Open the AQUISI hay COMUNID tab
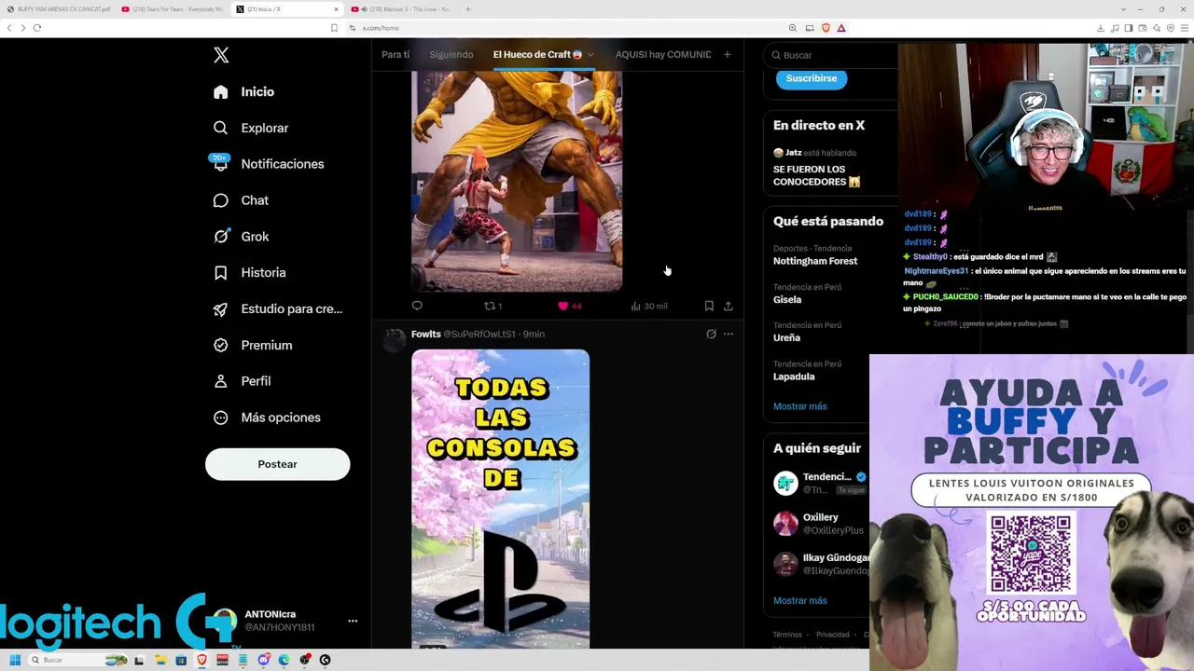1194x671 pixels. click(663, 54)
